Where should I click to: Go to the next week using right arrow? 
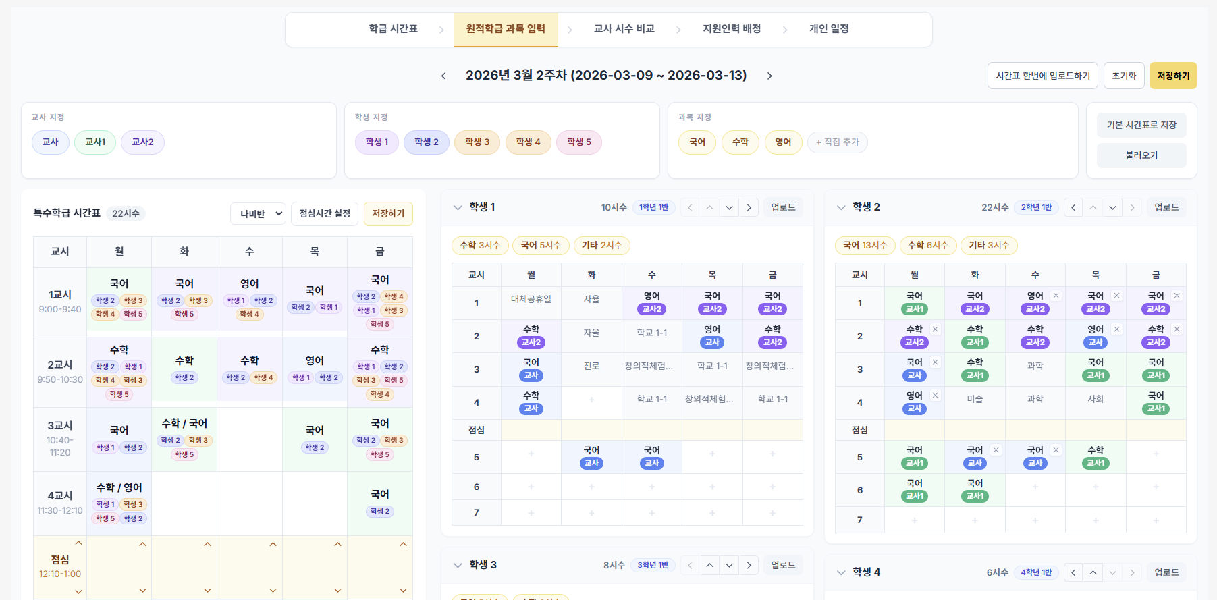(769, 76)
